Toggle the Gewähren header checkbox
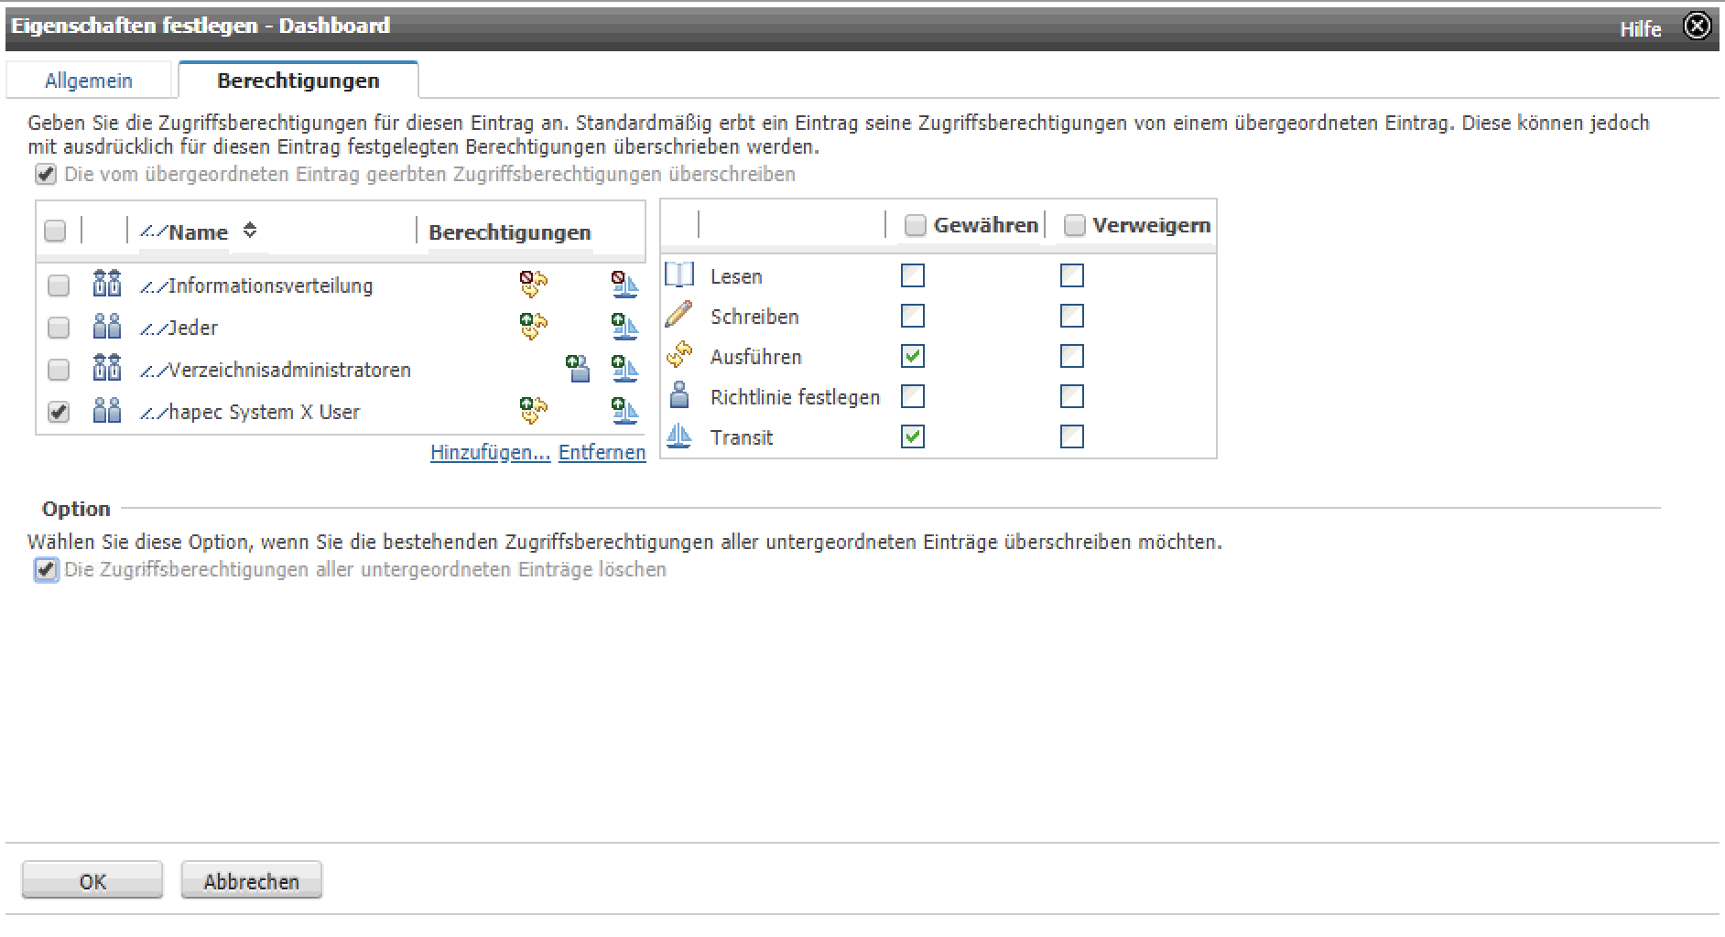The height and width of the screenshot is (937, 1725). 915,225
